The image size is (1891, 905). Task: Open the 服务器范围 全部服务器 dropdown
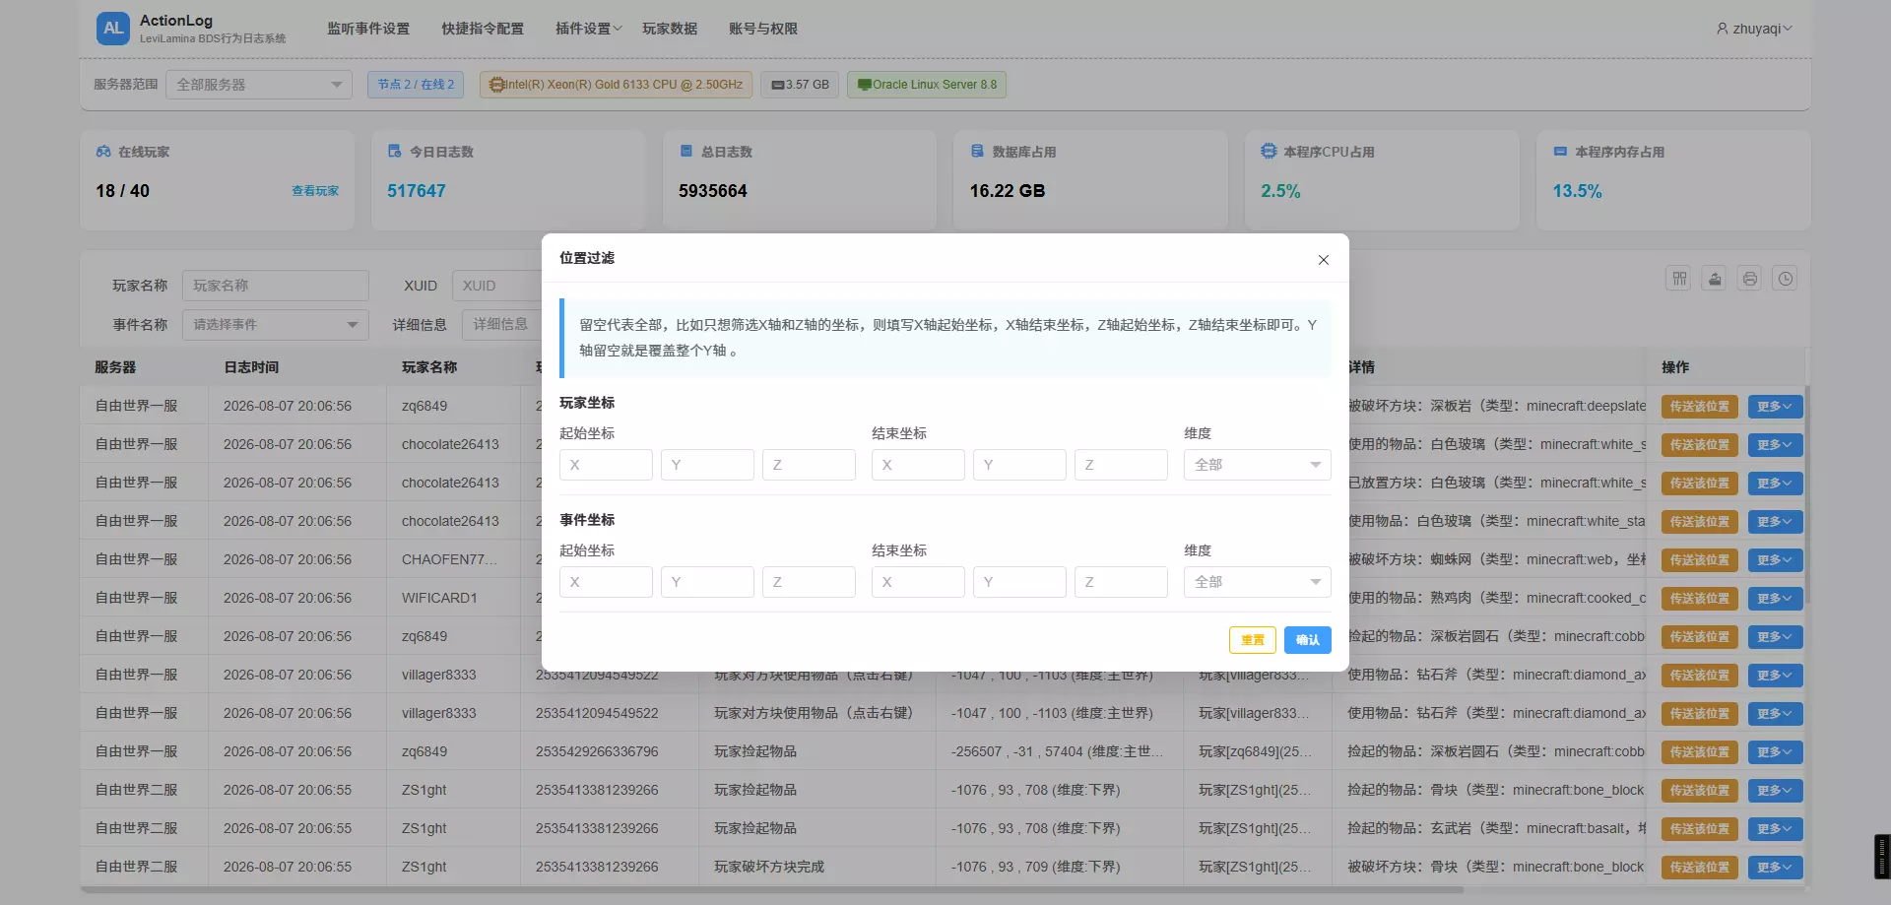tap(259, 85)
